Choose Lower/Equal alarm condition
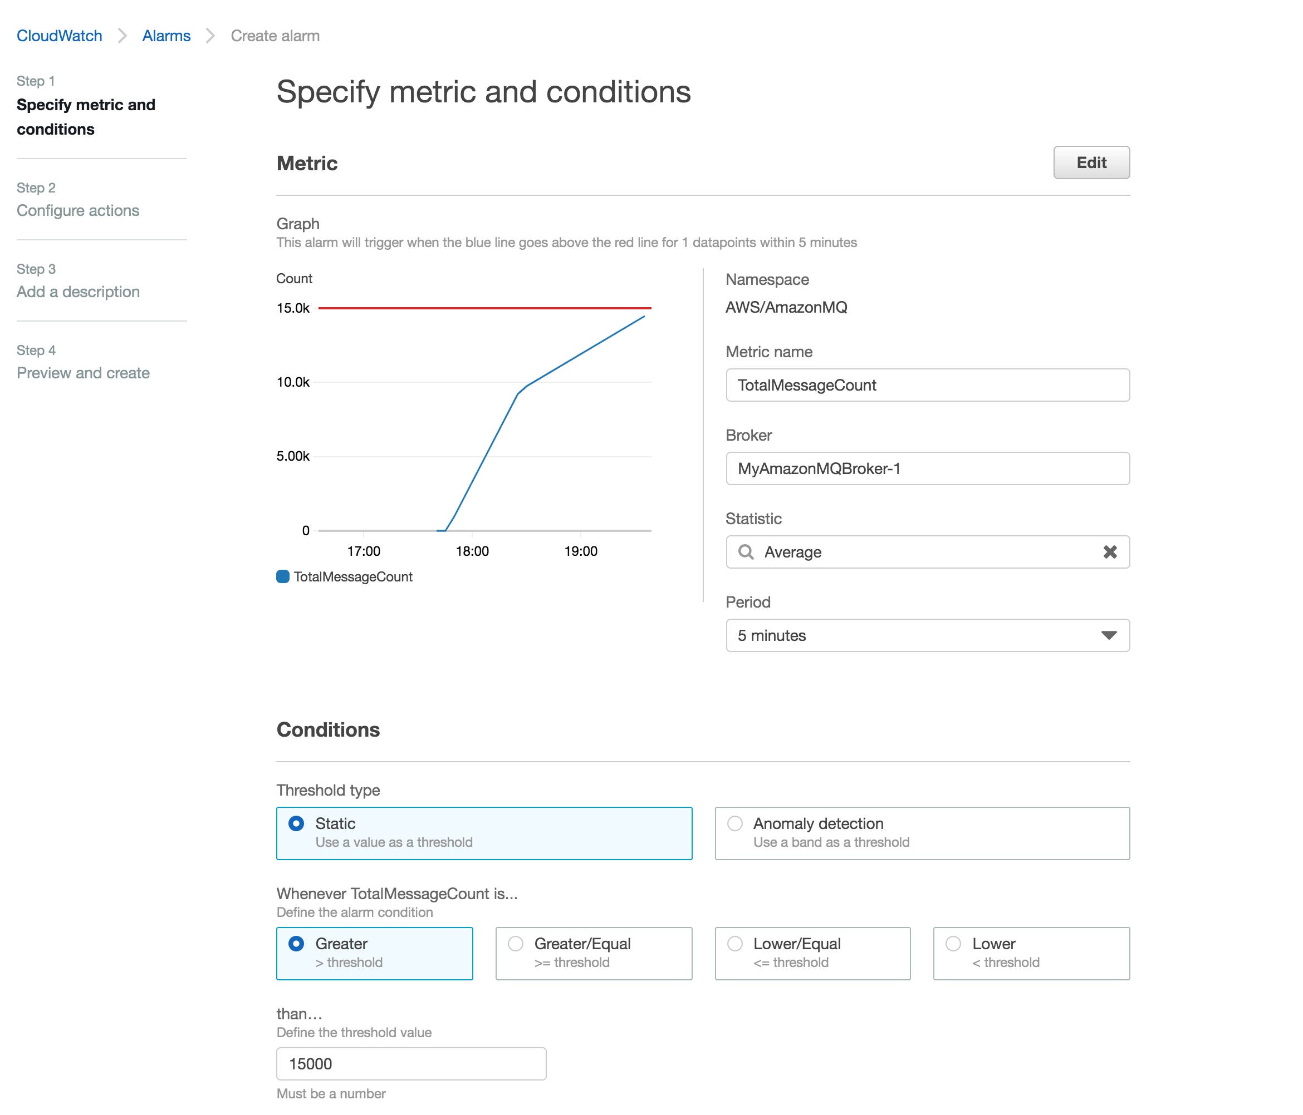Image resolution: width=1303 pixels, height=1115 pixels. pyautogui.click(x=734, y=944)
